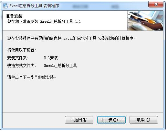Click the header banner photo of keyboard

coord(145,20)
